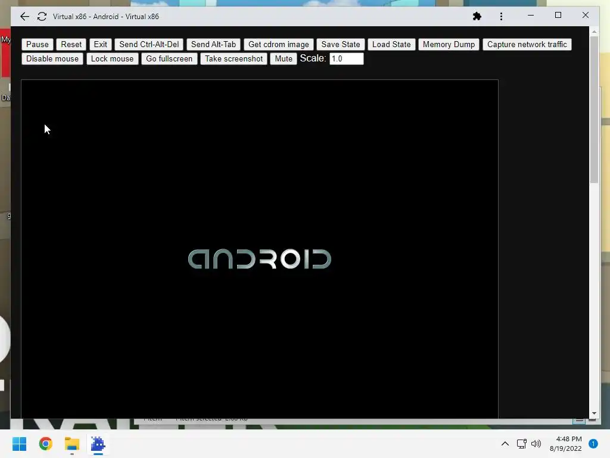This screenshot has width=610, height=458.
Task: Toggle the Lock mouse button
Action: click(112, 59)
